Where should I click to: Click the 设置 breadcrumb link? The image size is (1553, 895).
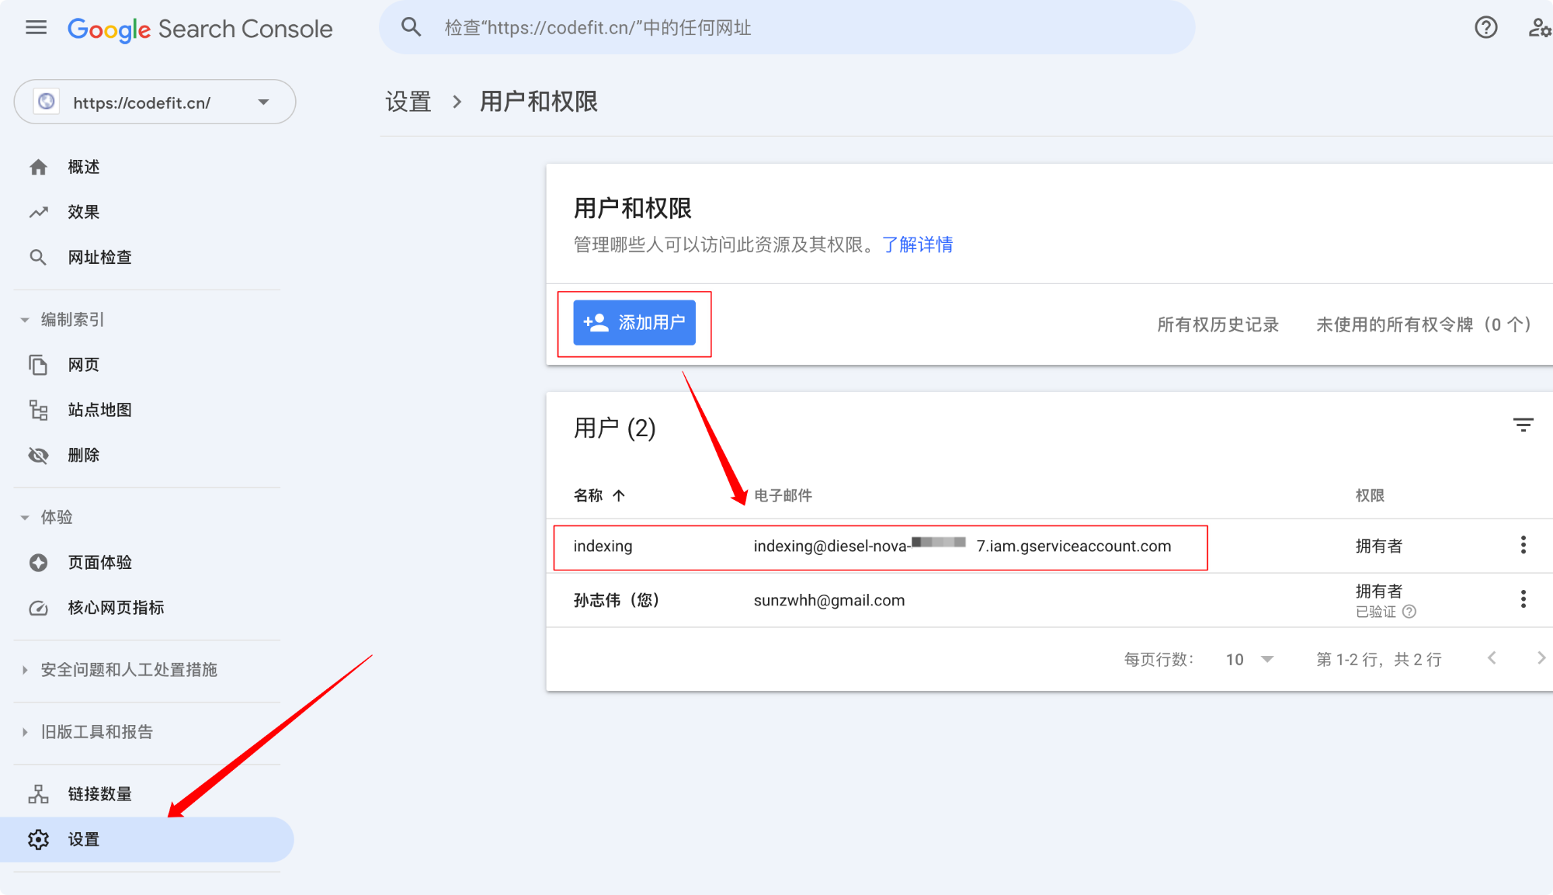pos(408,102)
